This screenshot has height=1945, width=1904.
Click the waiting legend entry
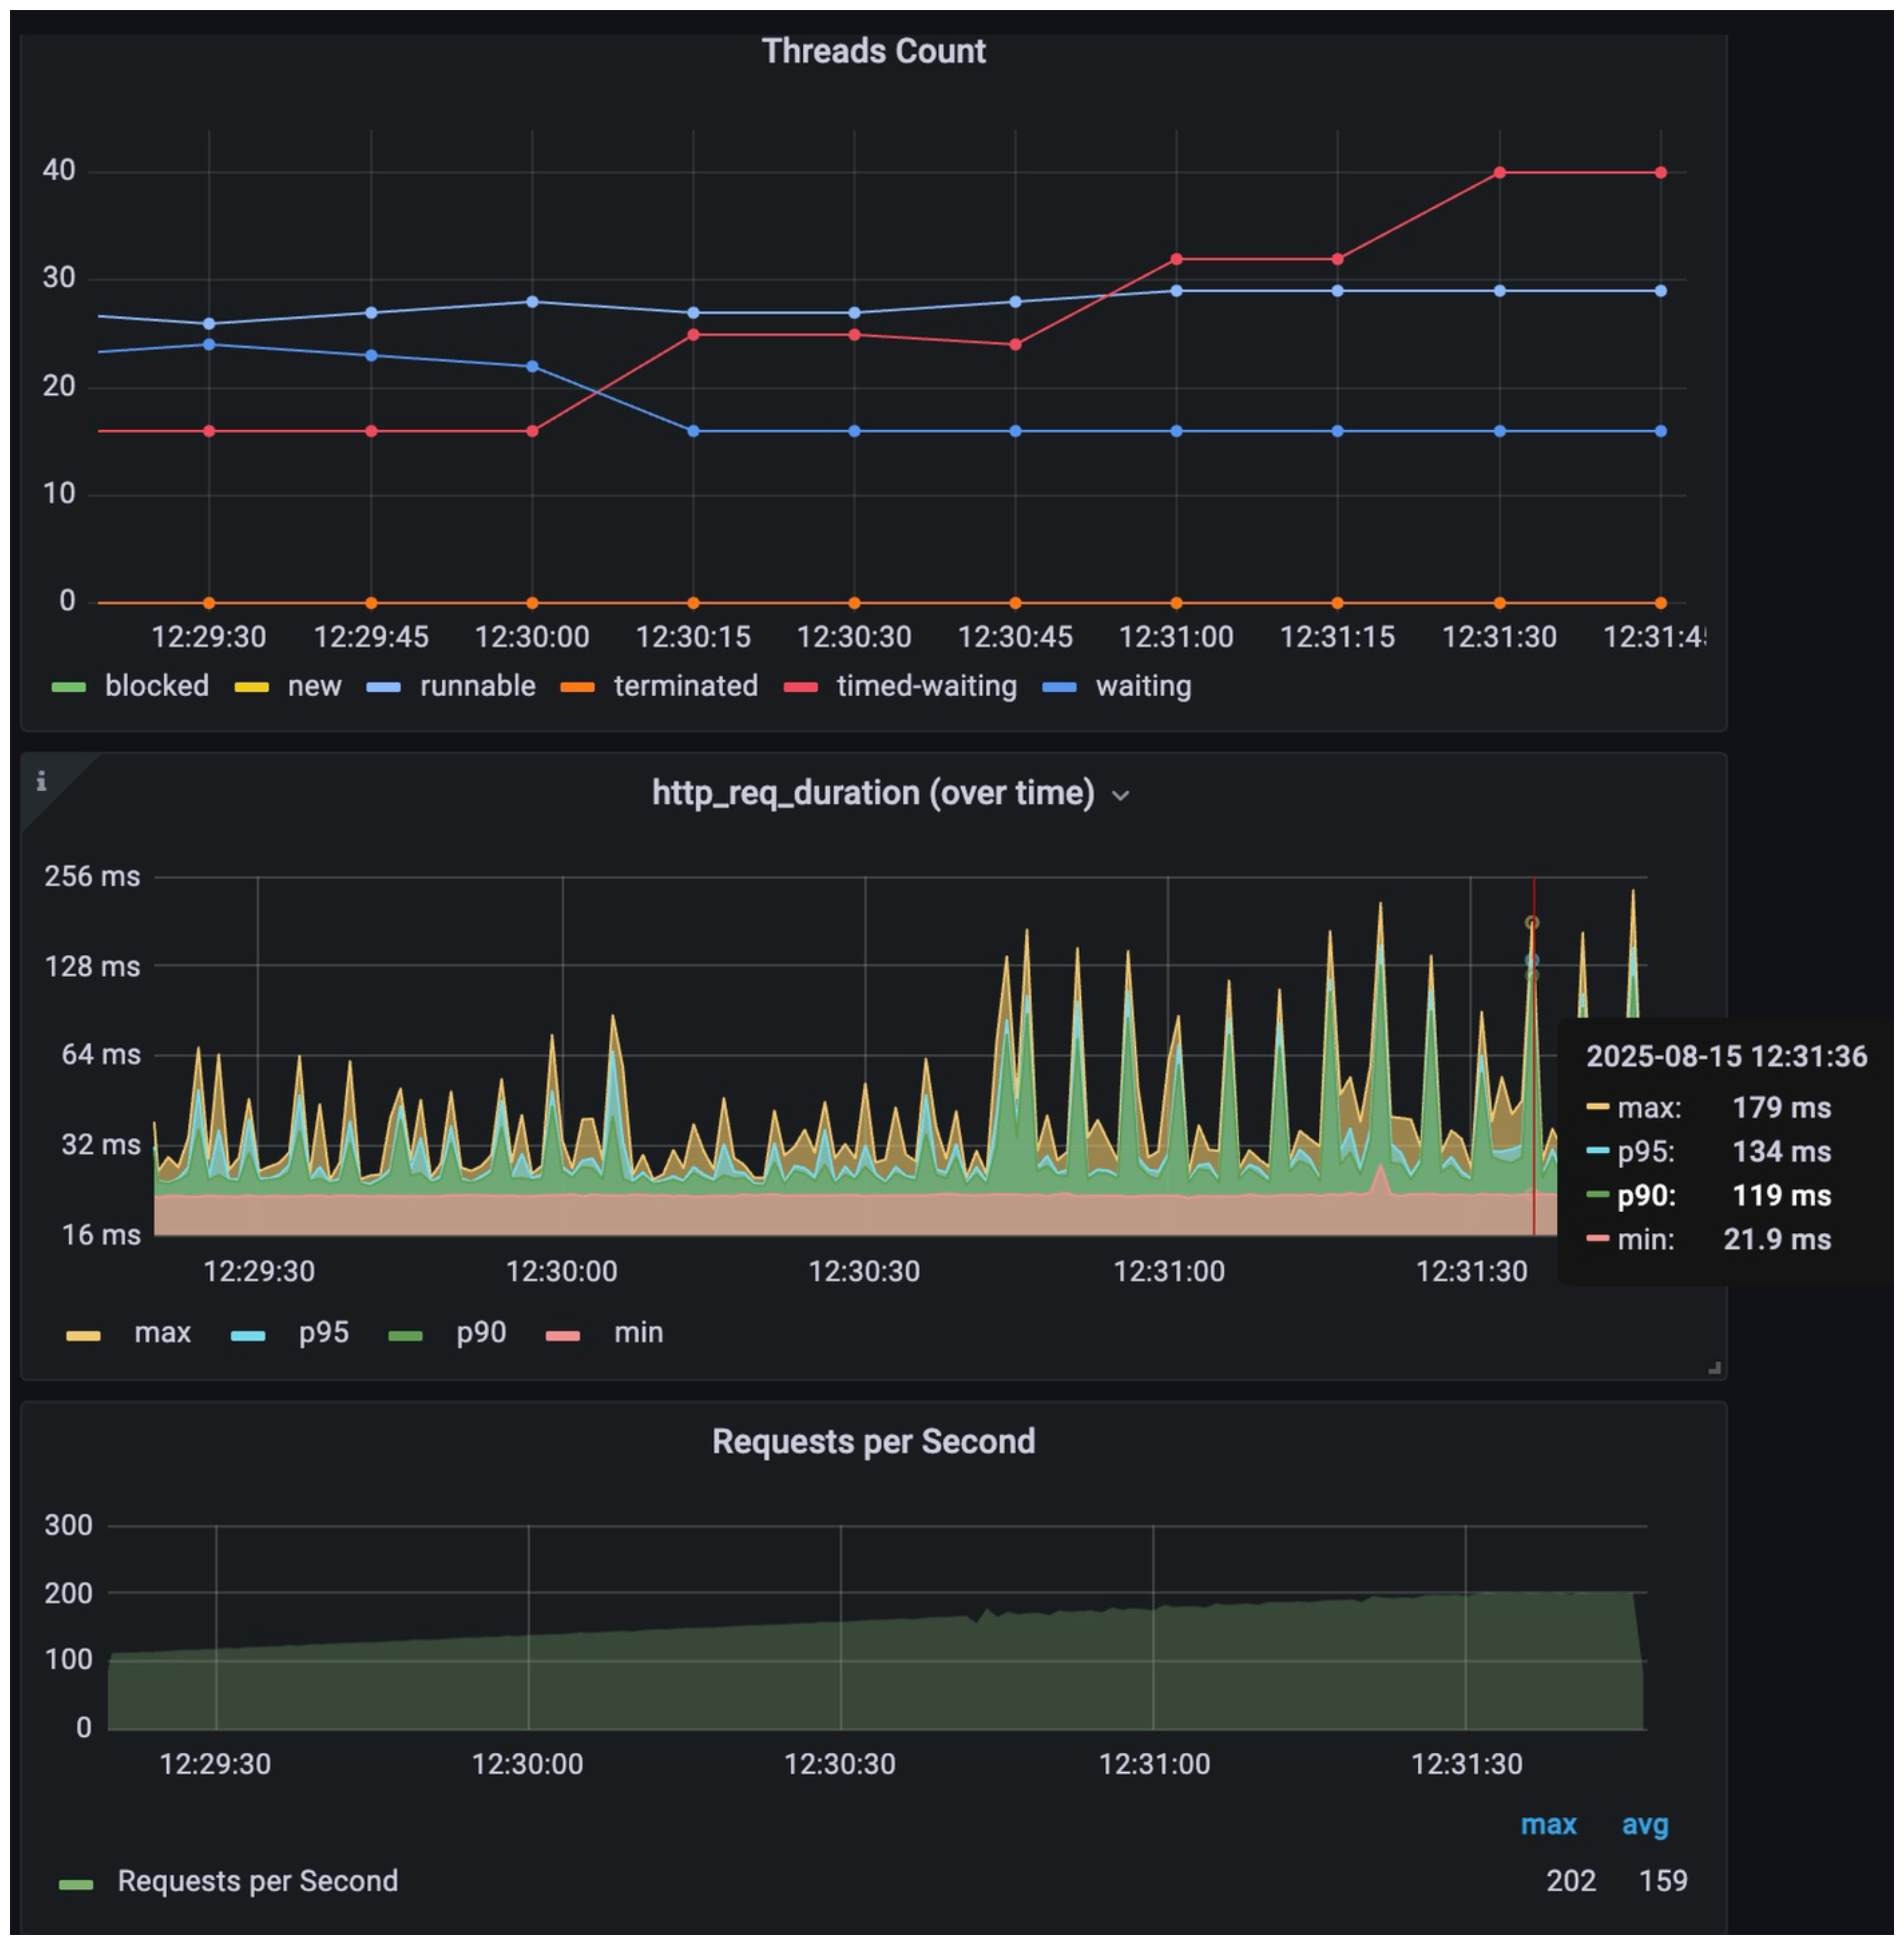pyautogui.click(x=1143, y=686)
